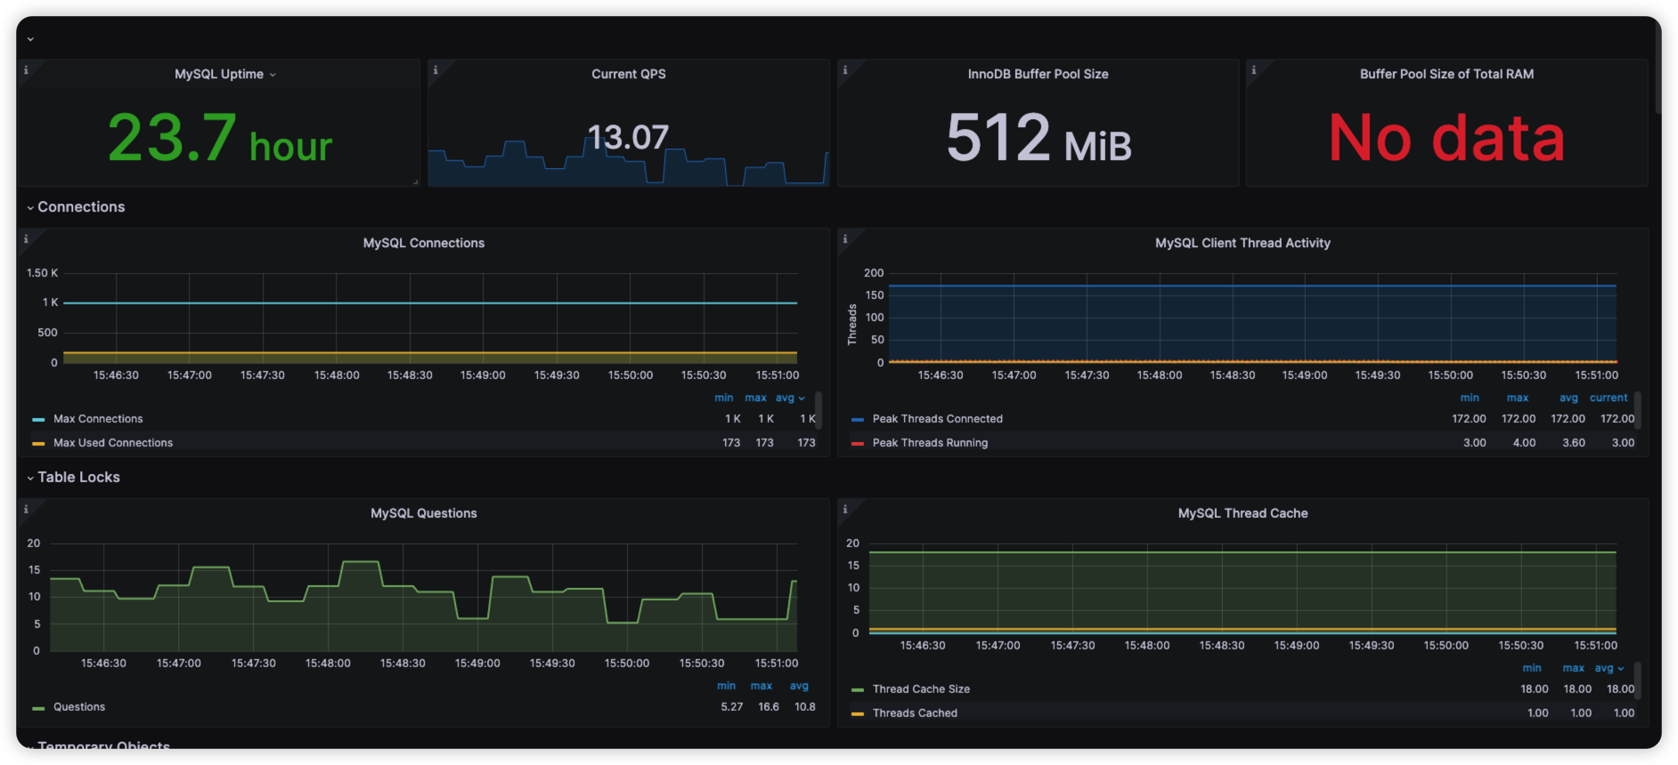Click the Peak Threads Running max 4.00
Image resolution: width=1678 pixels, height=765 pixels.
tap(1524, 443)
